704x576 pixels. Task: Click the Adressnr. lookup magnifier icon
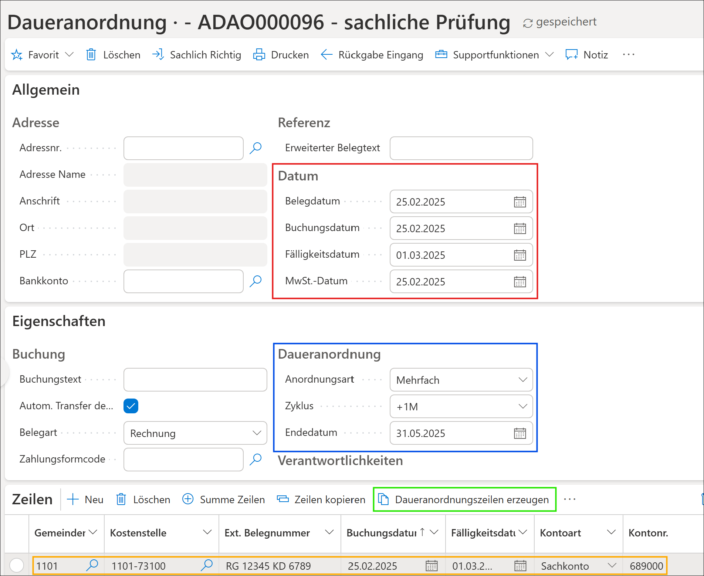255,148
